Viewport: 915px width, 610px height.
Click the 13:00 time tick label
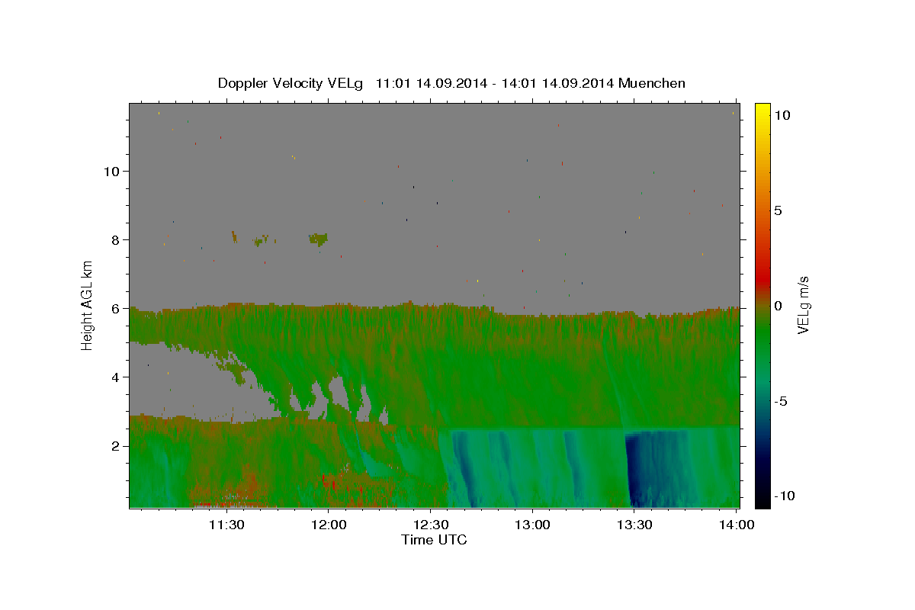(531, 525)
